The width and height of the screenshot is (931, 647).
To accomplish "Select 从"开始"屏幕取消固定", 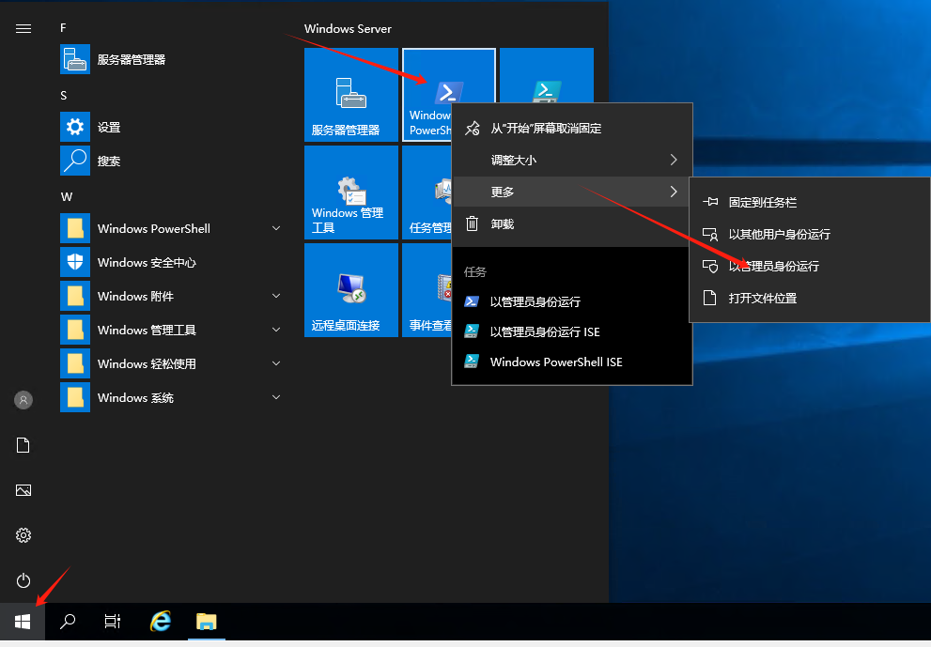I will click(572, 129).
